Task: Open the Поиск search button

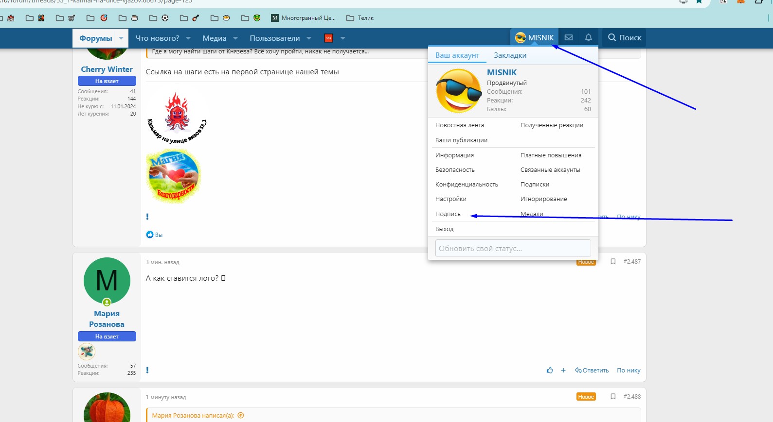Action: coord(625,37)
